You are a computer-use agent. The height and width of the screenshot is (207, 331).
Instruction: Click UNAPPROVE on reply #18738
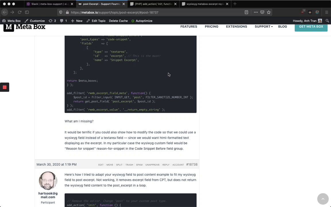coord(152,165)
